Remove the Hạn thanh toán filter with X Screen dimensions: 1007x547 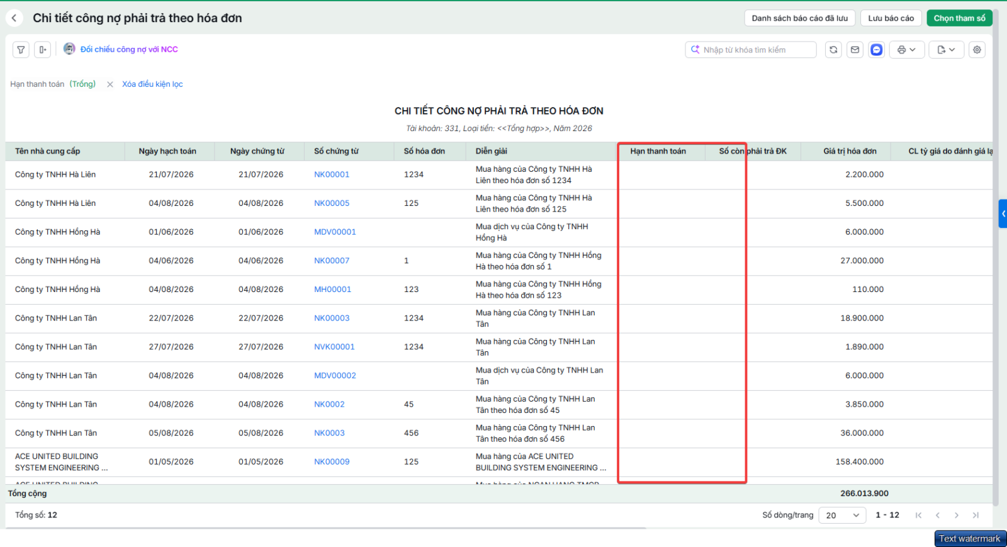[x=110, y=84]
